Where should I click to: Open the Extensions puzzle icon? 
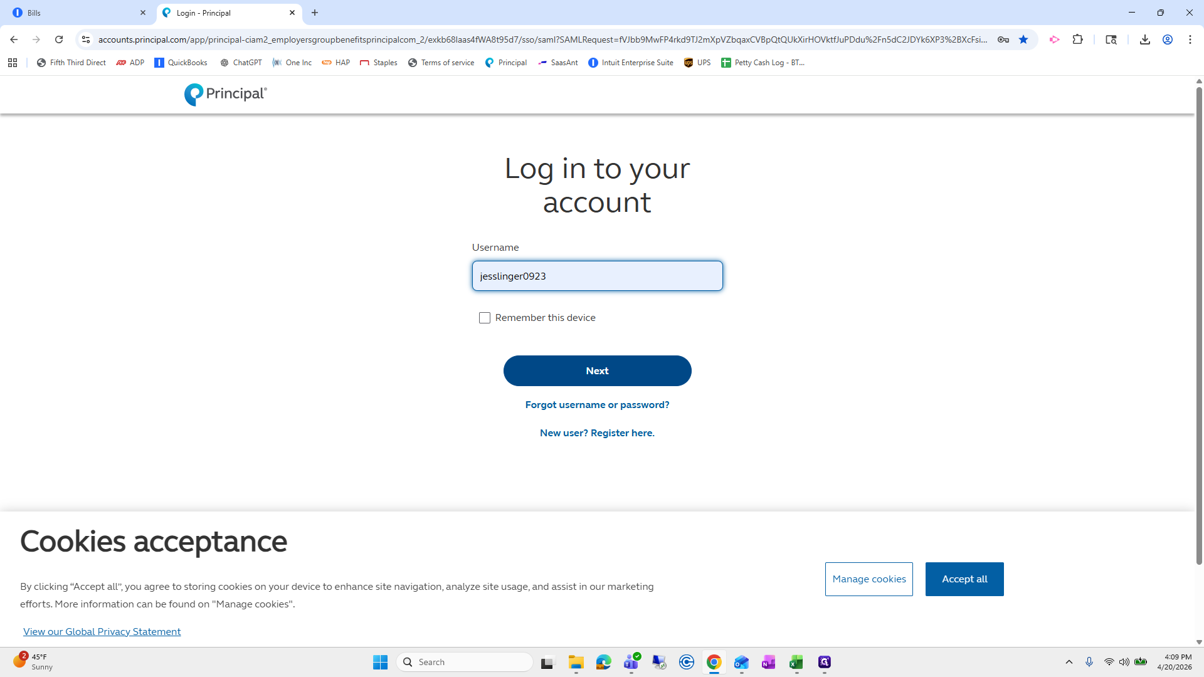[x=1077, y=39]
